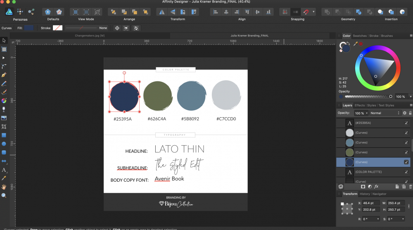
Task: Pick the Zoom magnifier tool
Action: [4, 195]
